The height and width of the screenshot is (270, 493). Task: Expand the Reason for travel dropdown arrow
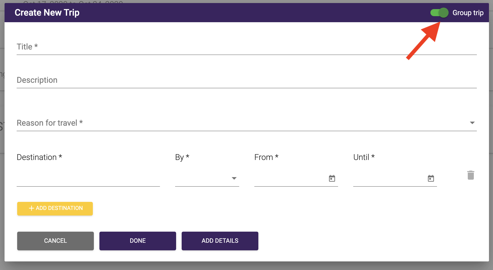tap(472, 123)
